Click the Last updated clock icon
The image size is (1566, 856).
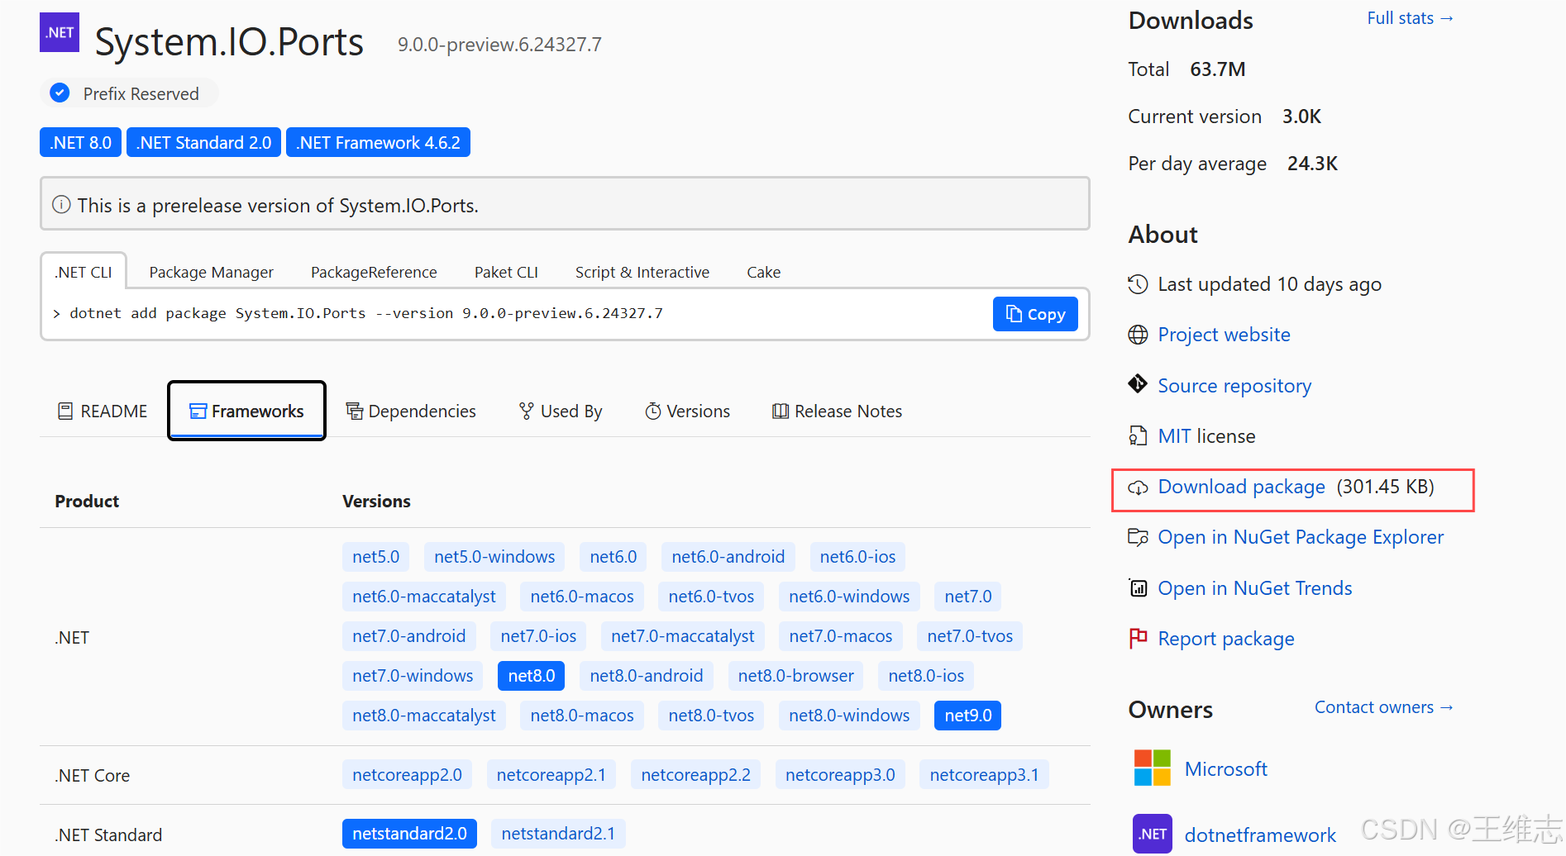(1138, 284)
